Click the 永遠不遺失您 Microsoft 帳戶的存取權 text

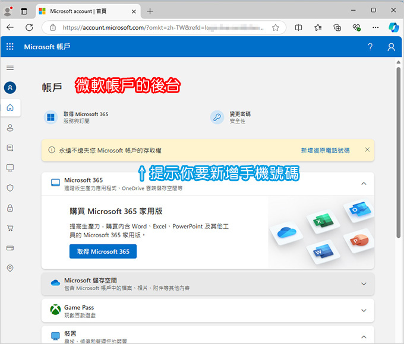[111, 150]
